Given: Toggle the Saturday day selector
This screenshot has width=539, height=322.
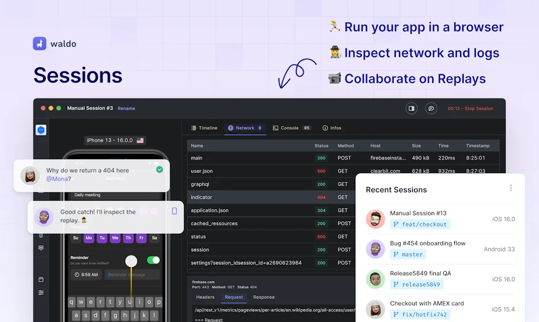Looking at the screenshot, I should 154,238.
